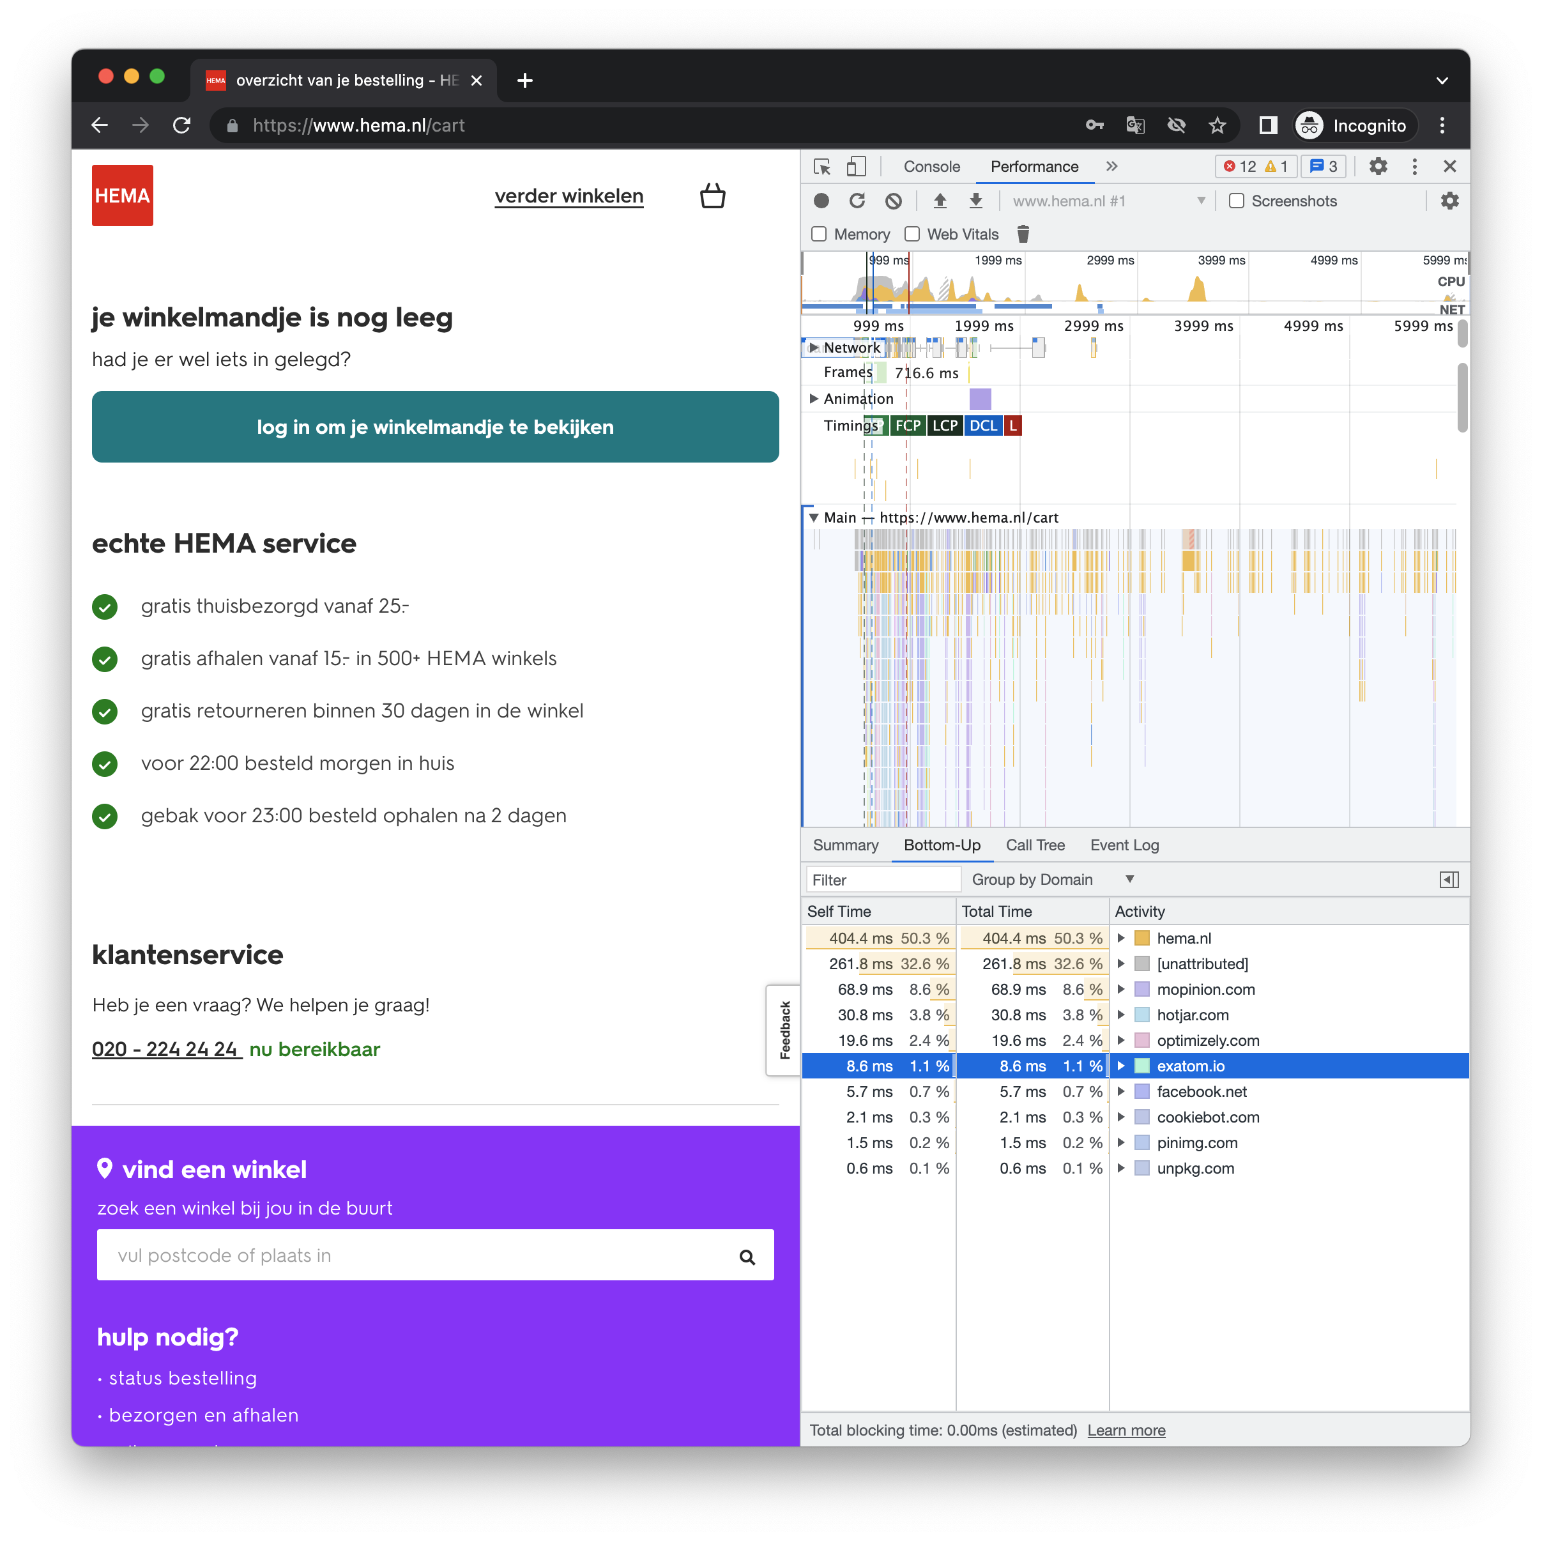Image resolution: width=1542 pixels, height=1541 pixels.
Task: Click the load profile upload icon
Action: [x=940, y=201]
